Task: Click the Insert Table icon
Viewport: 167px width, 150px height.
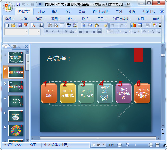Action: coord(139,25)
